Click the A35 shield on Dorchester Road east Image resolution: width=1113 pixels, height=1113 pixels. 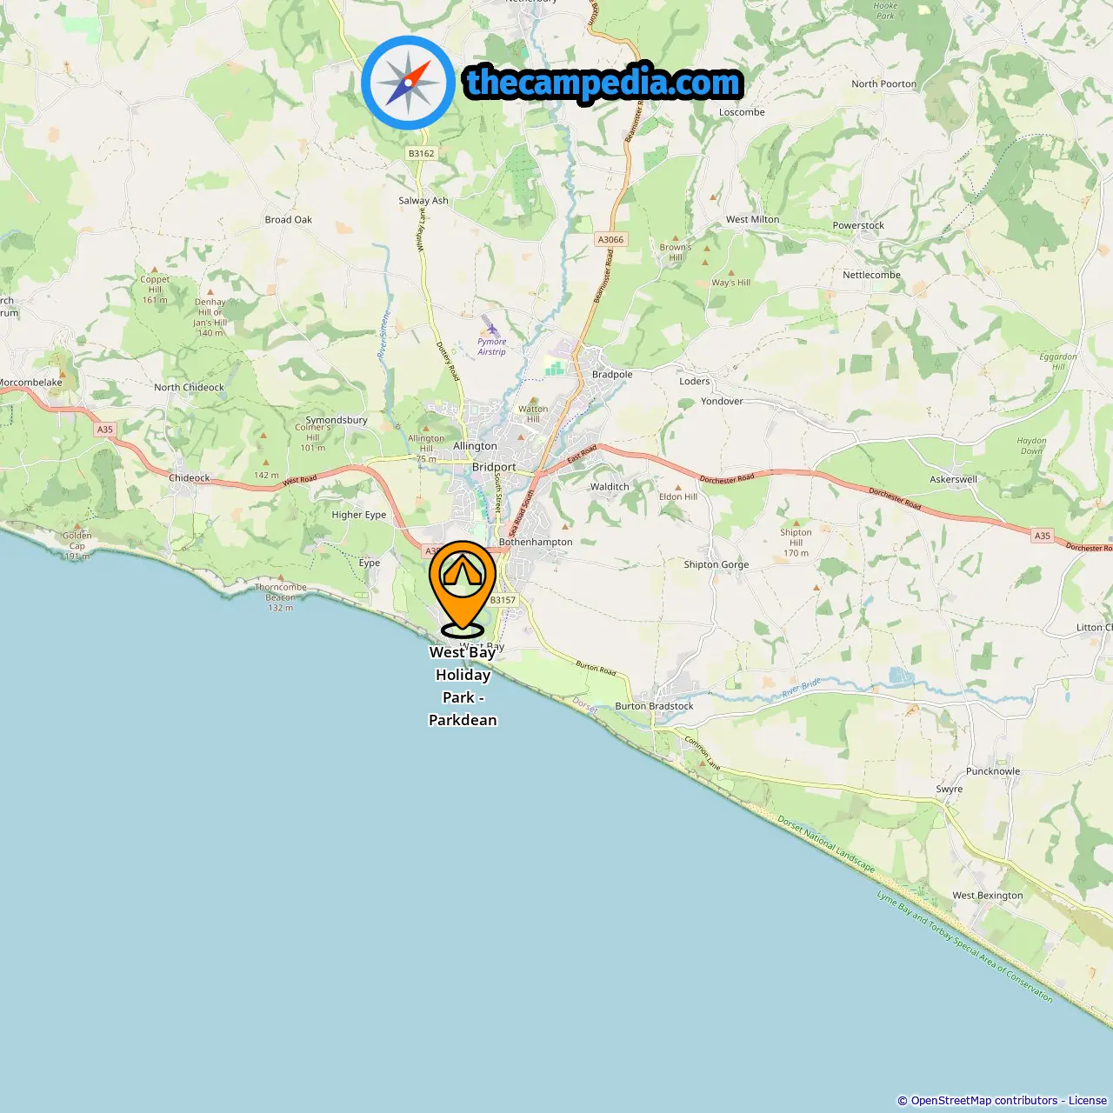click(1043, 536)
